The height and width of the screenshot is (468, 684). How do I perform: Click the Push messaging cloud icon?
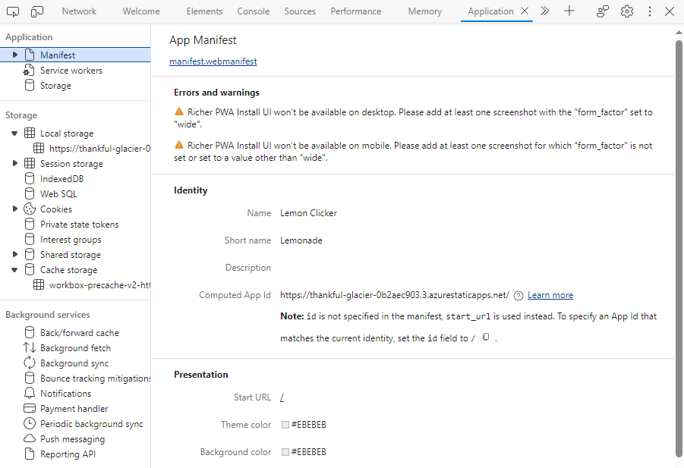point(29,438)
